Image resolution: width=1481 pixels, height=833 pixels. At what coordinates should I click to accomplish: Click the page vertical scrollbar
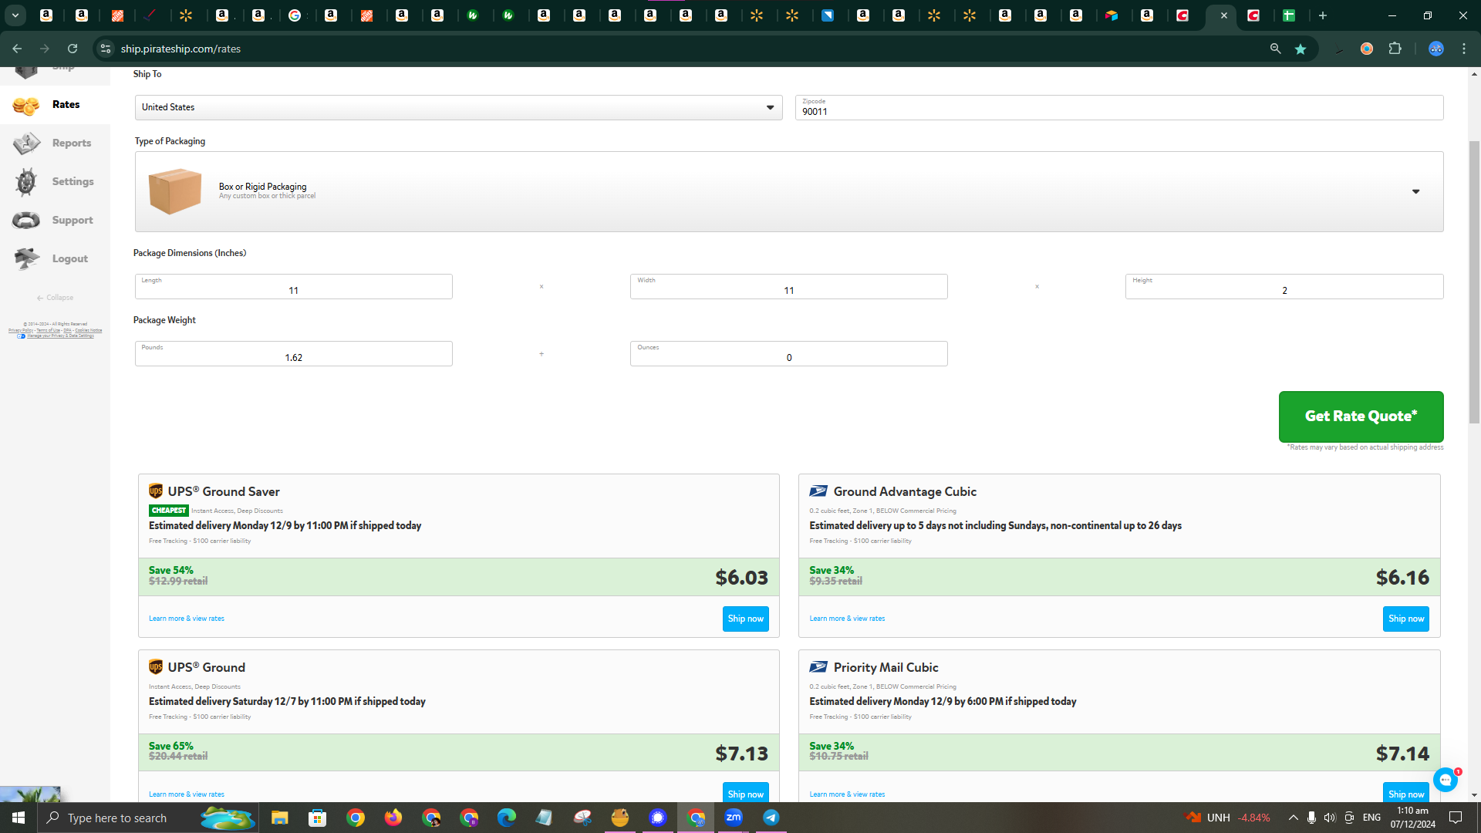[1475, 282]
